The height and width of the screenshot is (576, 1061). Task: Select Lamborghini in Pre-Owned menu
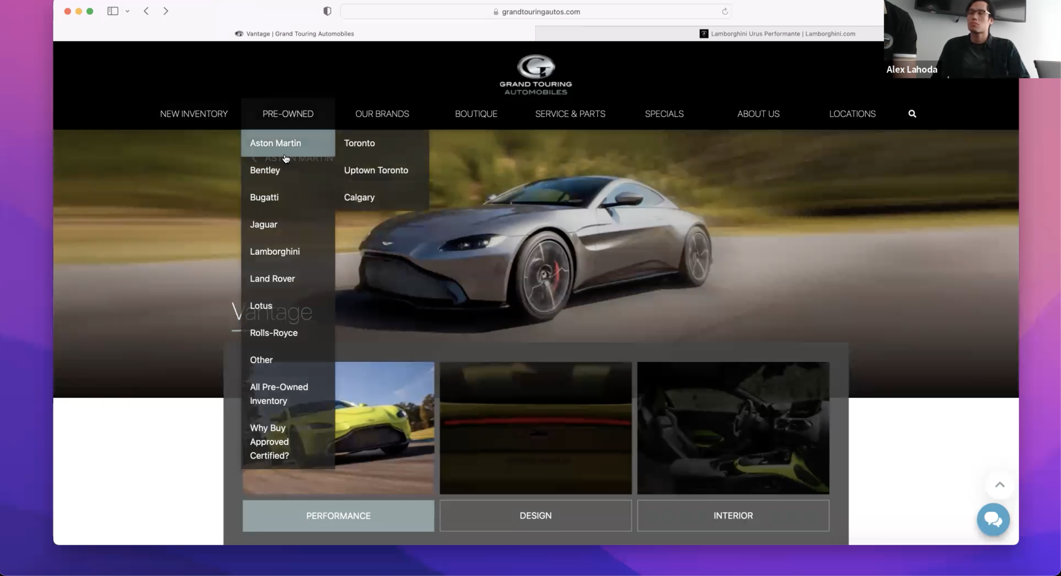pyautogui.click(x=275, y=252)
